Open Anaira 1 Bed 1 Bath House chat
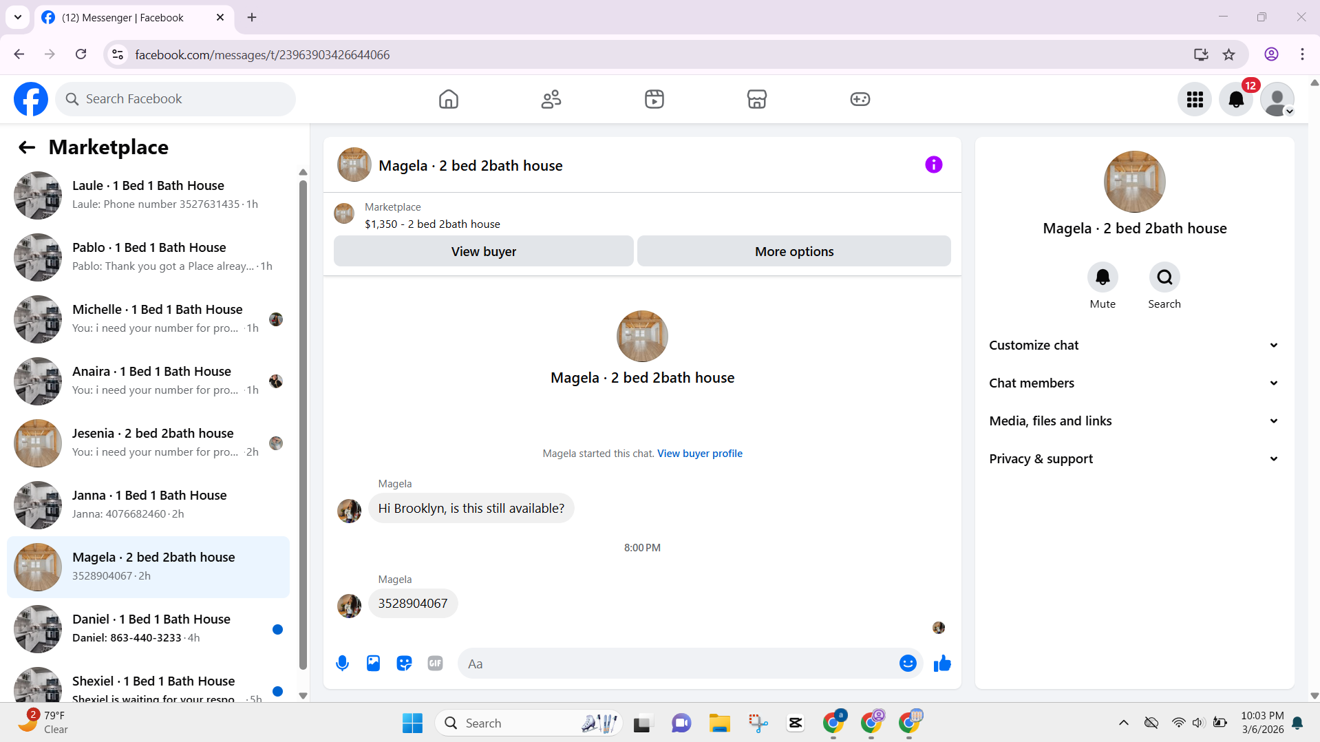 [x=148, y=381]
